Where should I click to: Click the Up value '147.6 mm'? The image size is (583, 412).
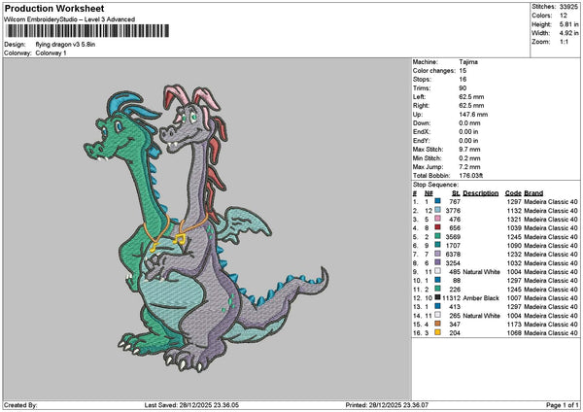tap(473, 115)
